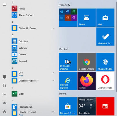Image resolution: width=117 pixels, height=116 pixels.
Task: Click the Productivity group heading
Action: (64, 5)
